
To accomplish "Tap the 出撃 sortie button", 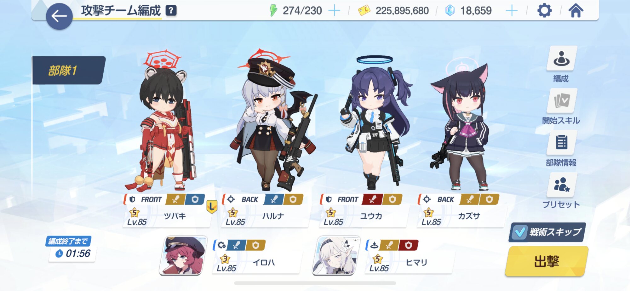I will click(x=547, y=261).
